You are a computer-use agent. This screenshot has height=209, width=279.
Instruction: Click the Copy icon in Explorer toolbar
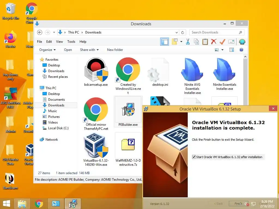pyautogui.click(x=196, y=42)
